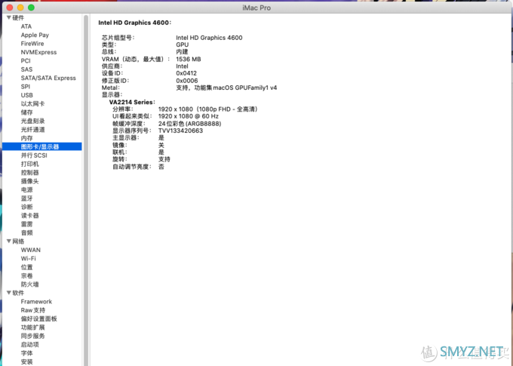This screenshot has width=513, height=366.
Task: Select 光纤通道 in the sidebar
Action: click(x=32, y=130)
